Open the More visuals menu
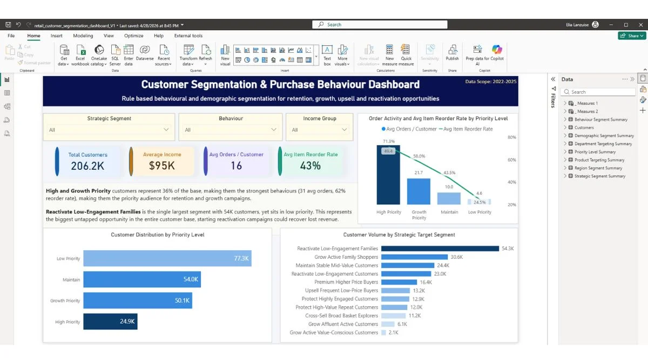Screen dimensions: 648x364 pyautogui.click(x=342, y=56)
